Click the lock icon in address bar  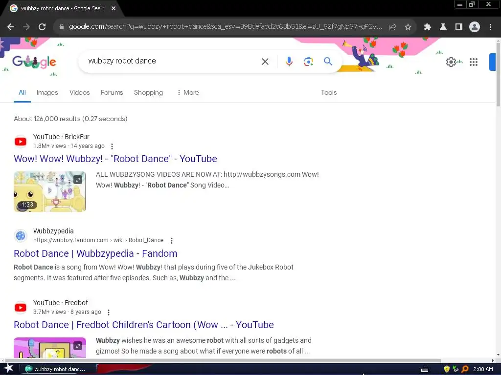tap(62, 27)
